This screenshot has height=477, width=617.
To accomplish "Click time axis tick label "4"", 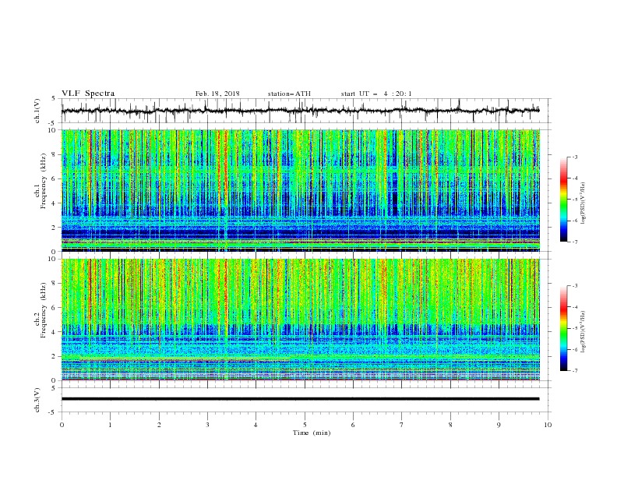I will click(256, 425).
